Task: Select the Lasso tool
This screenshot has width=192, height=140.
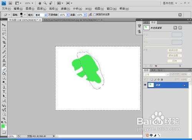Action: tap(4, 34)
